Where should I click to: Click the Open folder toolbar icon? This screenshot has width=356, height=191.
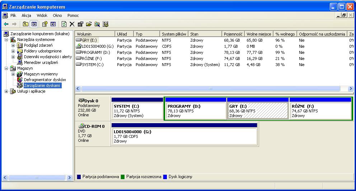[89, 24]
